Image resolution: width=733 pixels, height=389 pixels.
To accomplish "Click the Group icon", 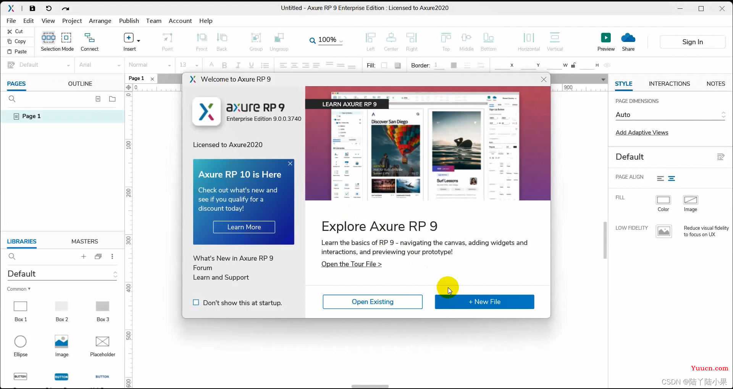I will [x=256, y=37].
